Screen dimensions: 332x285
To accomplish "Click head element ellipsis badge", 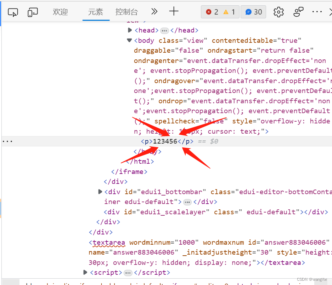I will (164, 31).
